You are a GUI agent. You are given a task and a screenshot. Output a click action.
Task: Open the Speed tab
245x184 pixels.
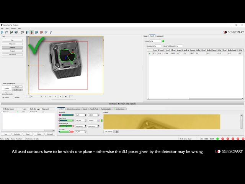click(85, 109)
